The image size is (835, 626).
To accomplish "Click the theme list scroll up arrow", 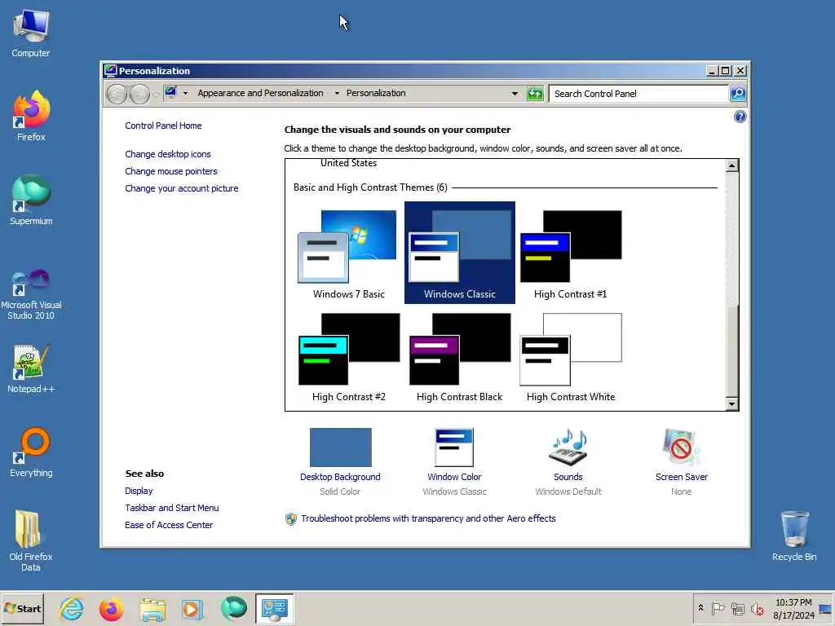I will [732, 165].
